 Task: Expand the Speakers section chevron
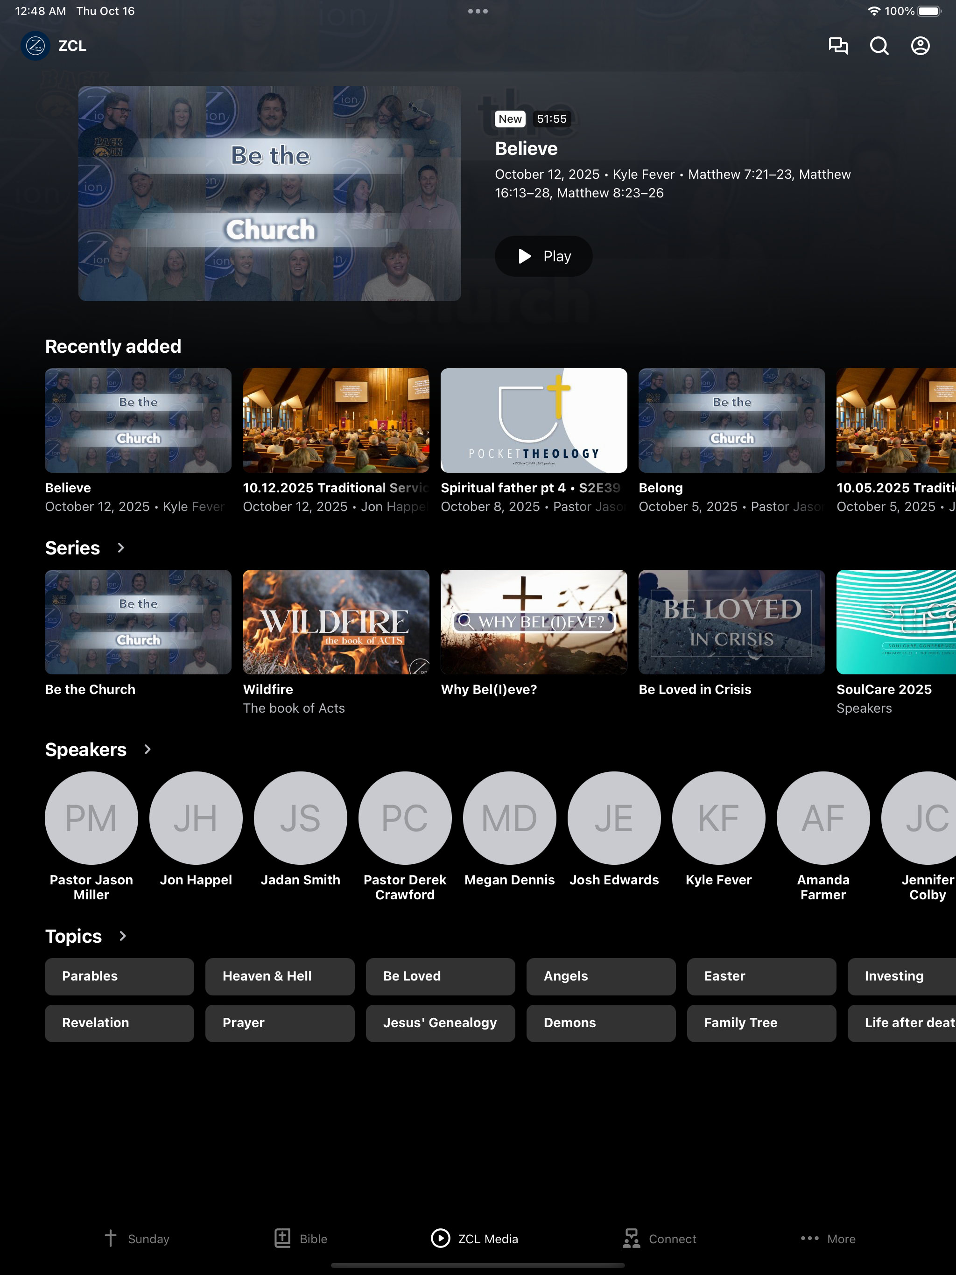[147, 750]
